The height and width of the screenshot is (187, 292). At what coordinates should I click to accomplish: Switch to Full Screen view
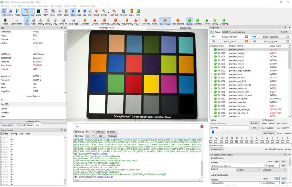point(123,12)
